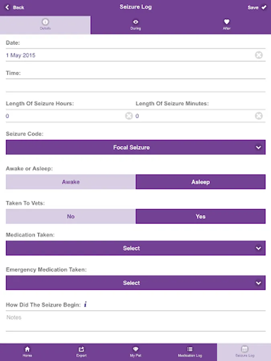Screen dimensions: 271x361
Task: Tap the Time input field
Action: tap(136, 85)
